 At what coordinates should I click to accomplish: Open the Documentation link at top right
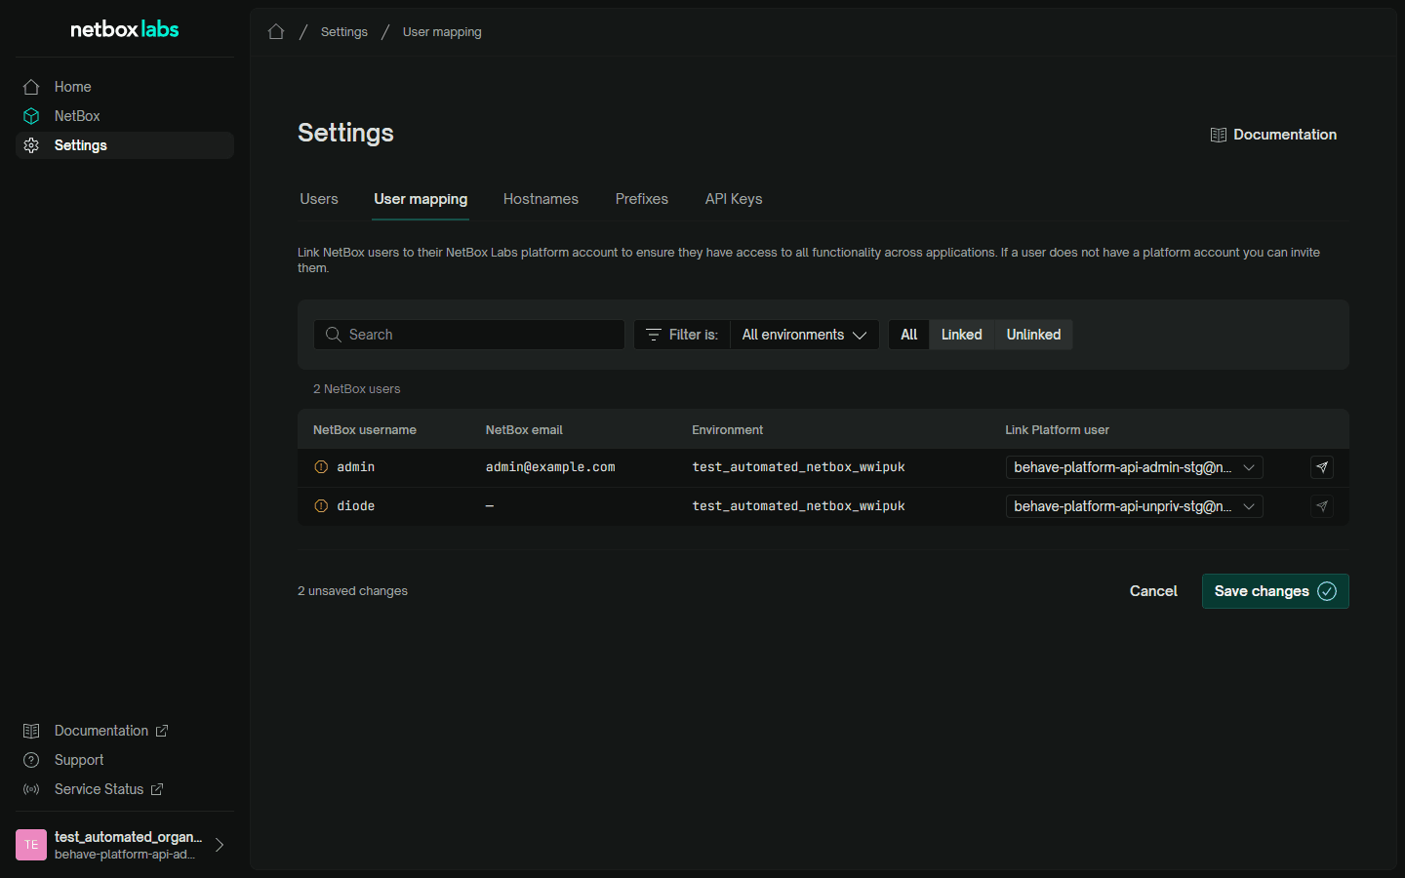(1273, 135)
